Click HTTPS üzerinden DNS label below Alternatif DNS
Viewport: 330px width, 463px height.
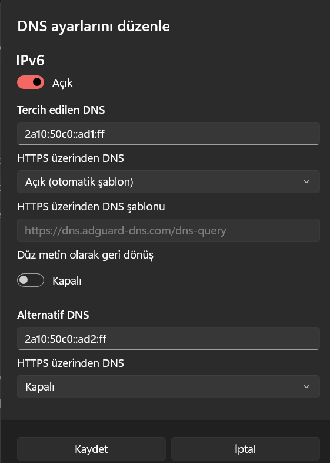[x=71, y=363]
